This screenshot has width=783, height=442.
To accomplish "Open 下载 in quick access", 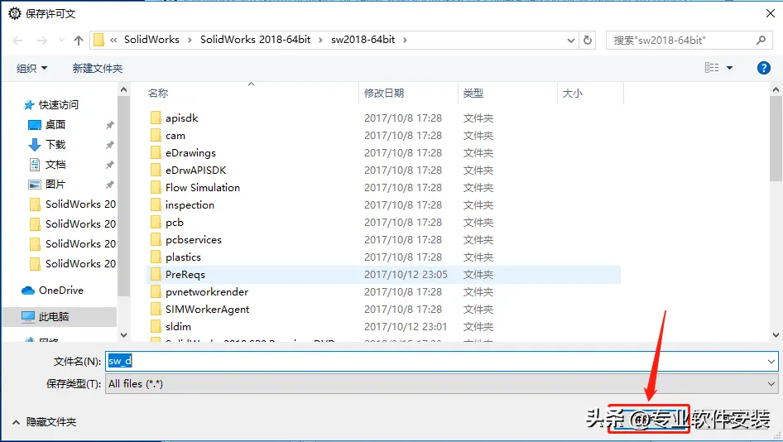I will 55,144.
